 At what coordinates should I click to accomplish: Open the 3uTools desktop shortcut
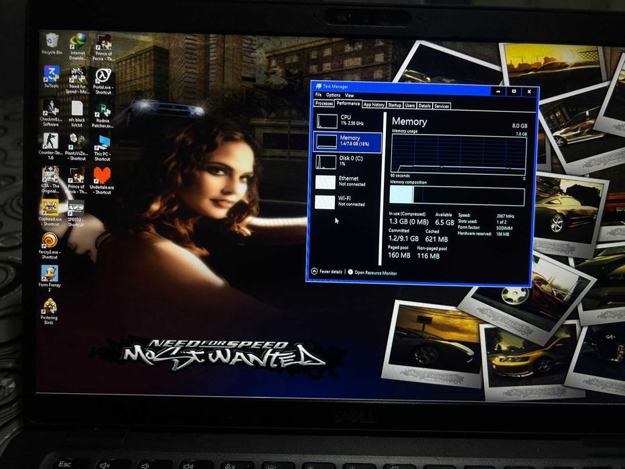tap(51, 76)
